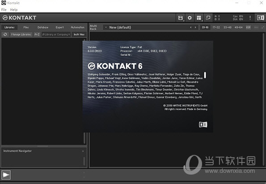Click the Multi Rack label
This screenshot has height=184, width=266.
pos(93,27)
